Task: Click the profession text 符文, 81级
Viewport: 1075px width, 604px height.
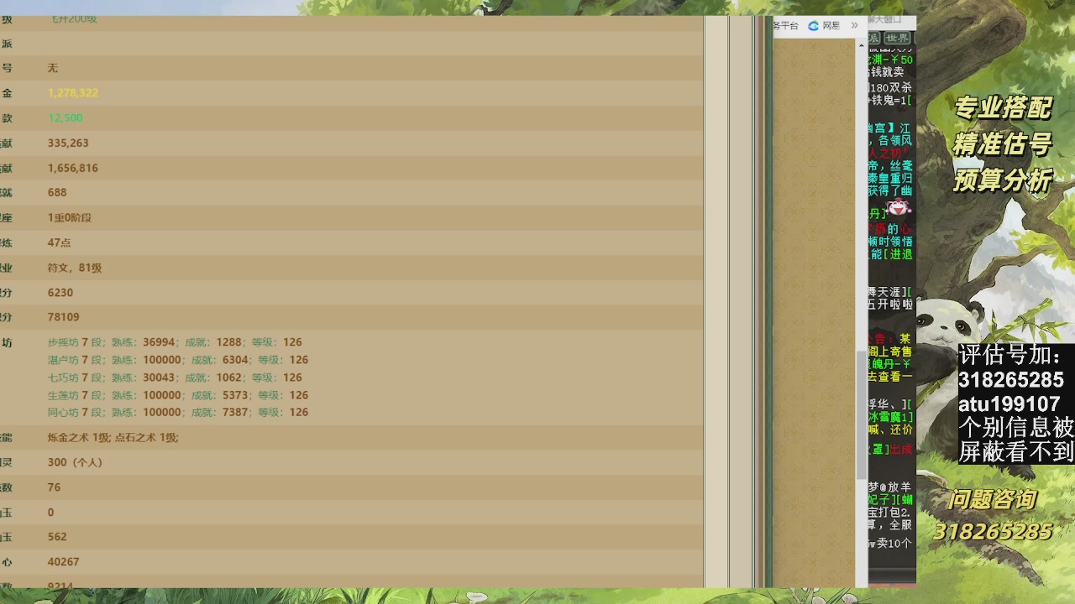Action: click(x=75, y=268)
